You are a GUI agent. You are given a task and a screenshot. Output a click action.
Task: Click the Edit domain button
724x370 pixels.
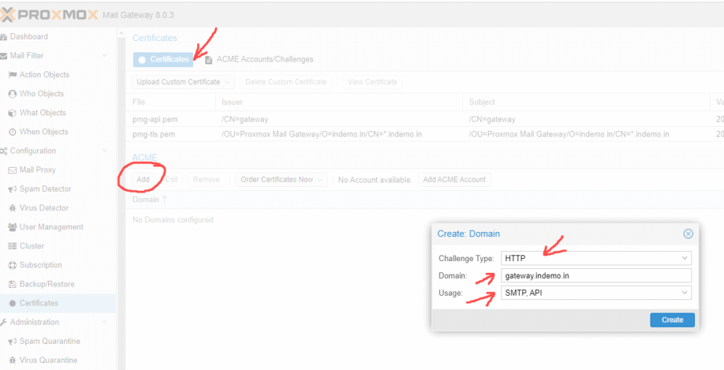(x=171, y=180)
